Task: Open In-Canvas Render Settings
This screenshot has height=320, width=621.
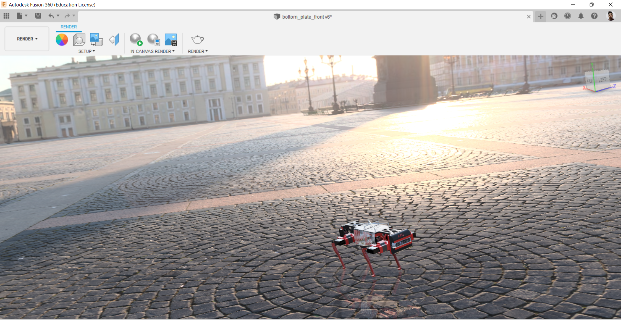Action: pos(154,40)
